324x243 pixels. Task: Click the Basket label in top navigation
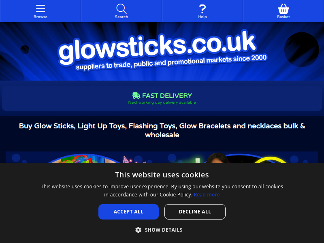283,17
